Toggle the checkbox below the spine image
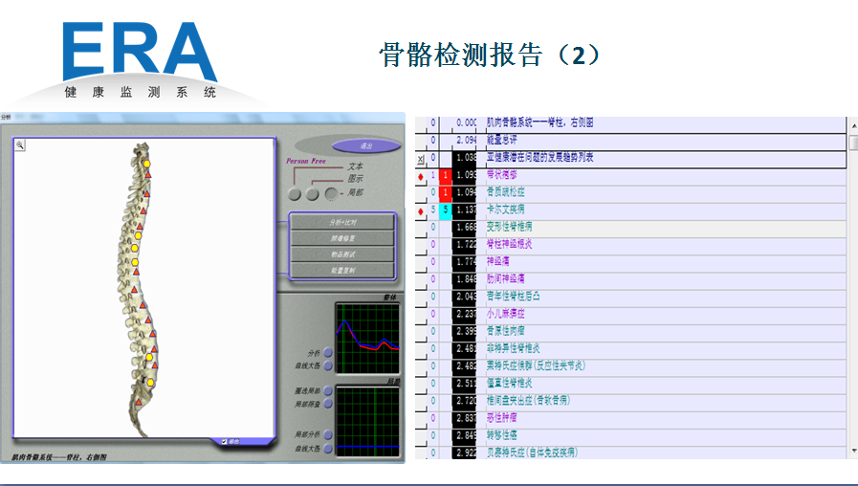The width and height of the screenshot is (858, 486). click(223, 441)
